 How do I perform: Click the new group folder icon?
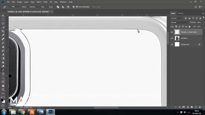click(x=192, y=107)
